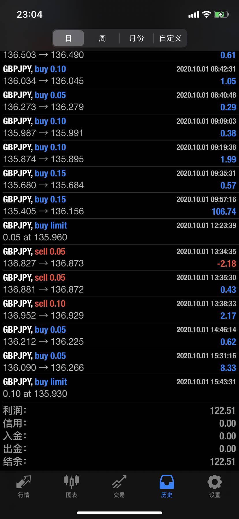Screen dimensions: 239x519
Task: Select the buy trade closed at 14:46:14
Action: tap(119, 336)
